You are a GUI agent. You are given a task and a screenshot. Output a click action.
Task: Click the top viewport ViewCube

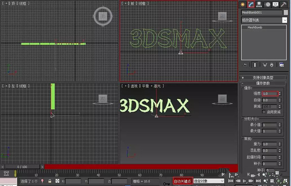coord(103,16)
